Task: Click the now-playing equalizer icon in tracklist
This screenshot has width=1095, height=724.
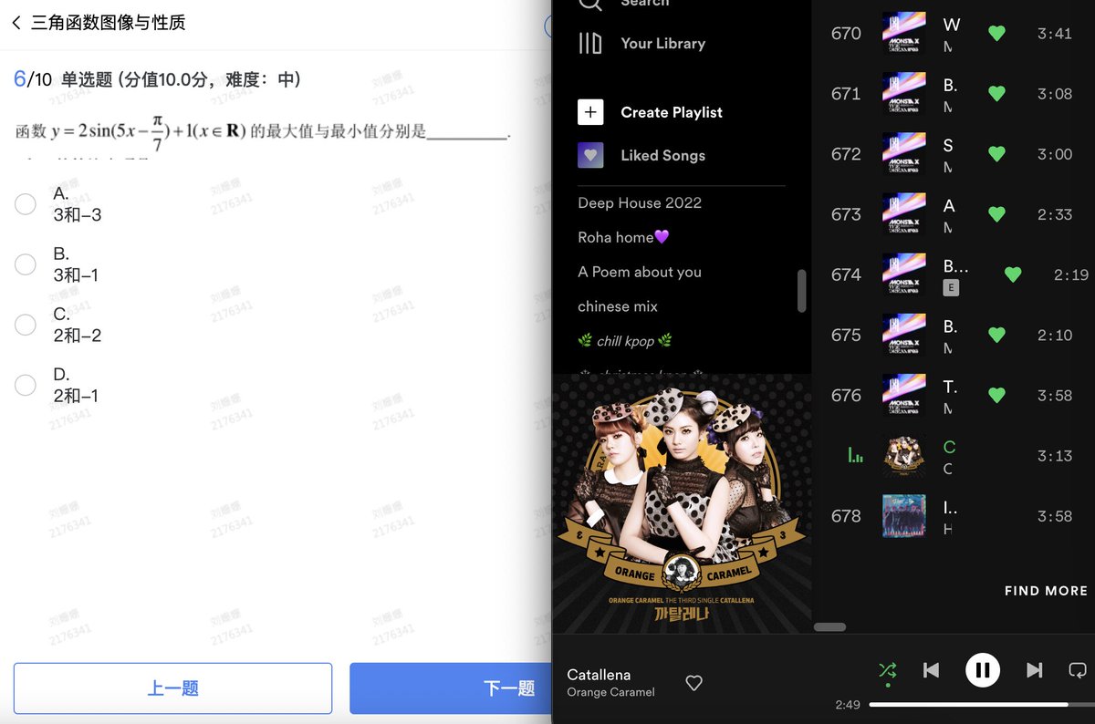Action: [855, 454]
